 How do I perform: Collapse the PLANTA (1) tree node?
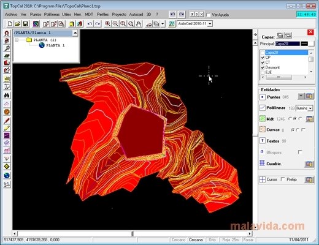coord(17,40)
